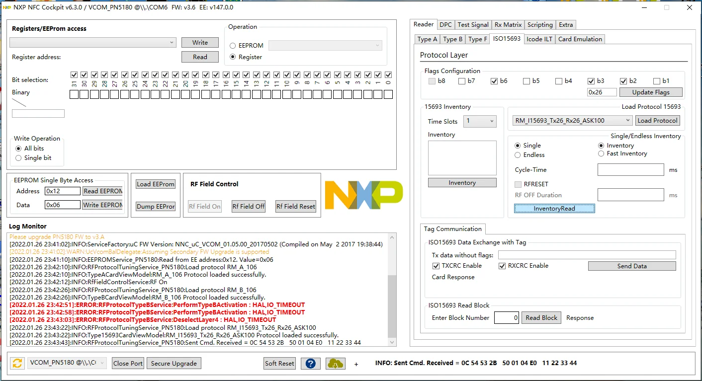Viewport: 702px width, 381px height.
Task: Check the b7 flag checkbox
Action: [462, 81]
